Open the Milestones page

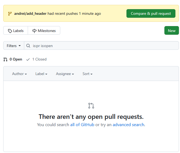pyautogui.click(x=44, y=30)
